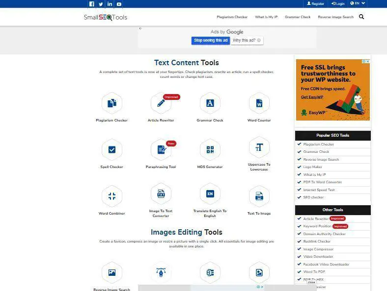387x291 pixels.
Task: Click the search magnifier icon in header
Action: 361,17
